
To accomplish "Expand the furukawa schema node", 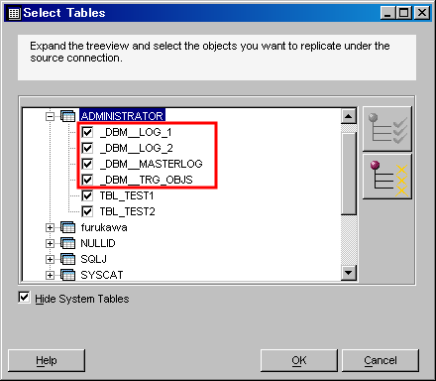I will click(50, 227).
